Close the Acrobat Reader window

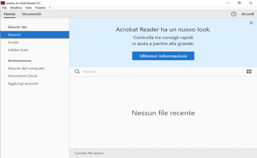[x=251, y=3]
